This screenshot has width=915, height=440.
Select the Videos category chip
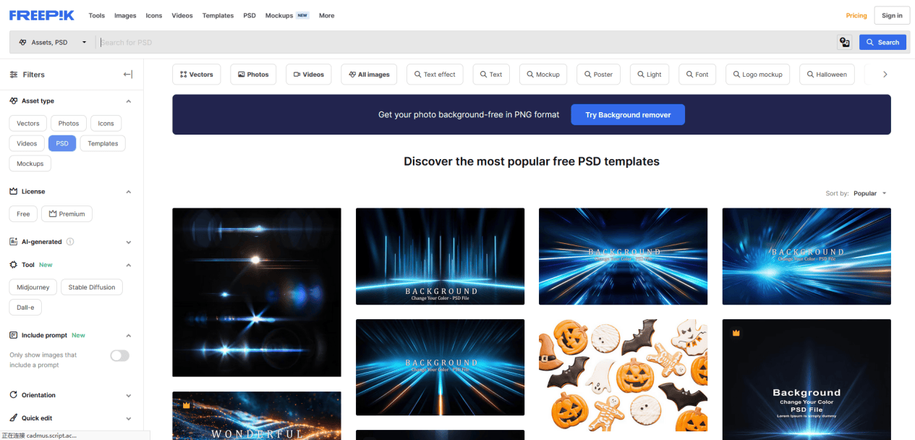(308, 75)
